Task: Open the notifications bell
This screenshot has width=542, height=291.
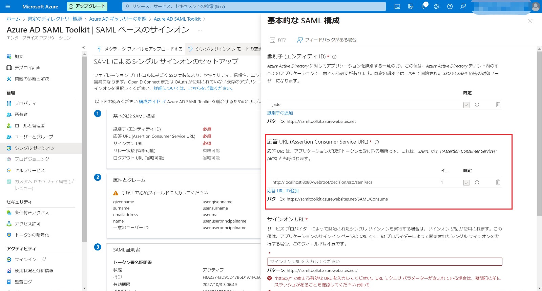Action: 424,6
